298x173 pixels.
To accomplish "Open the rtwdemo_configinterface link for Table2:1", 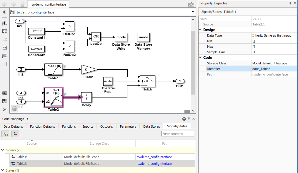I will [x=154, y=164].
